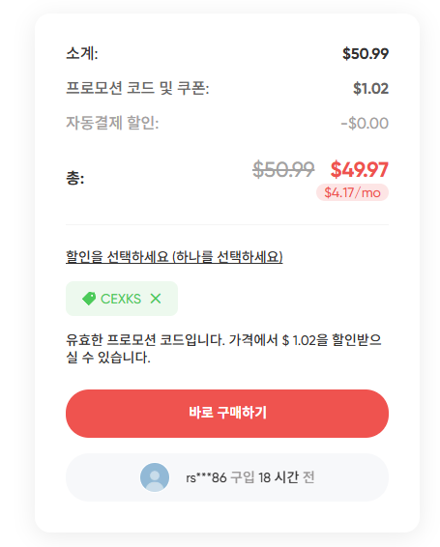Click the $1.02 promo code discount amount
The width and height of the screenshot is (440, 547).
(370, 89)
